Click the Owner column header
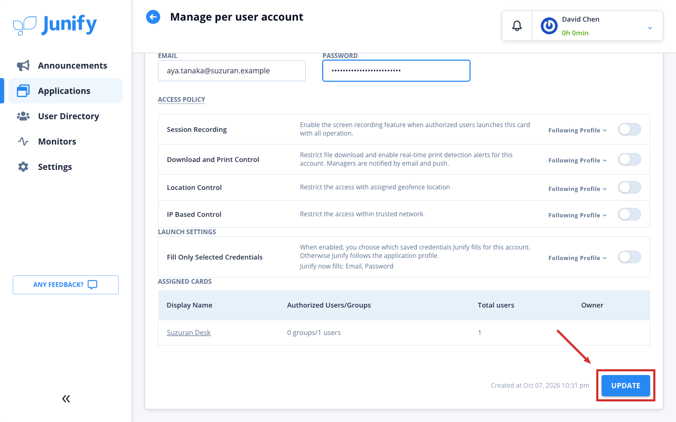This screenshot has width=676, height=422. pos(592,305)
